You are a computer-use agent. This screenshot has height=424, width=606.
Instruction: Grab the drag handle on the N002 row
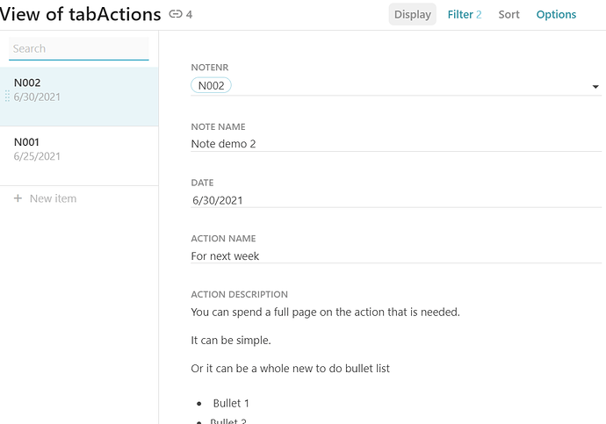8,97
